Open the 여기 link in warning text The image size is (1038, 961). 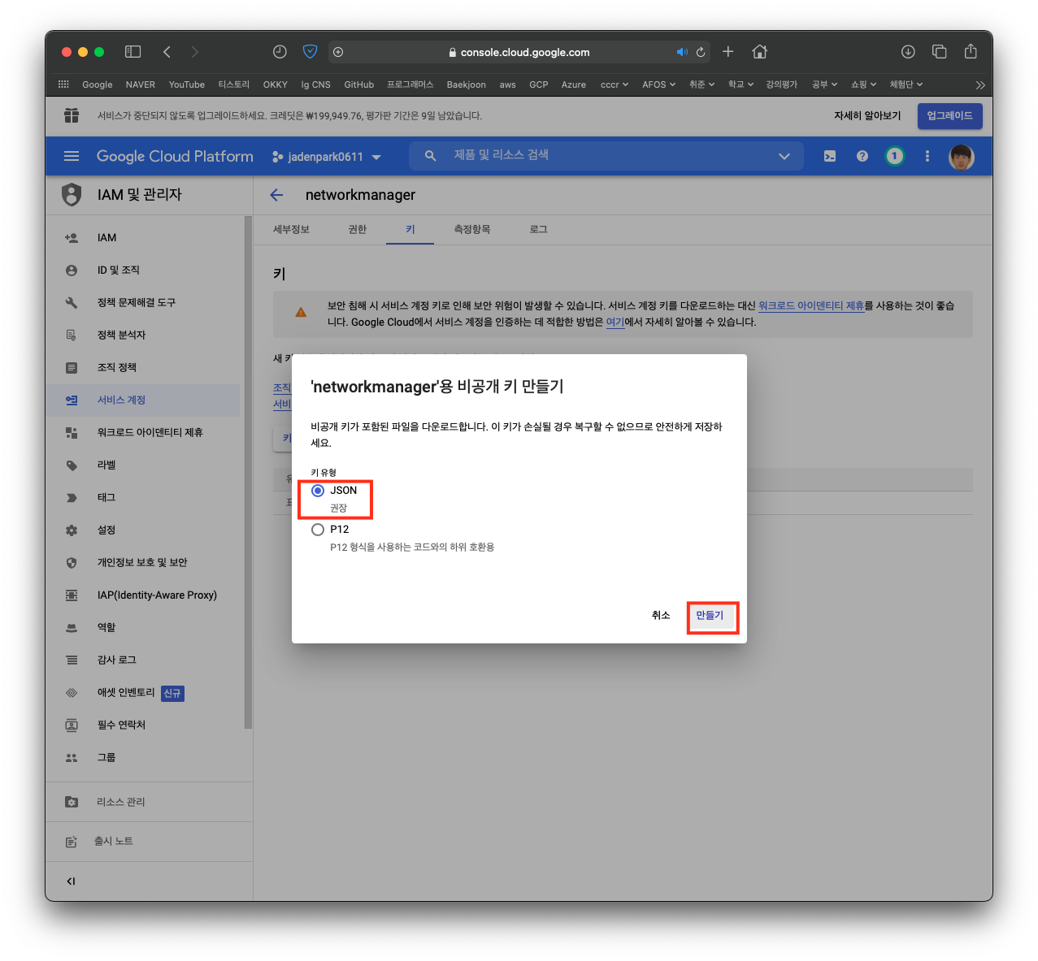coord(615,322)
